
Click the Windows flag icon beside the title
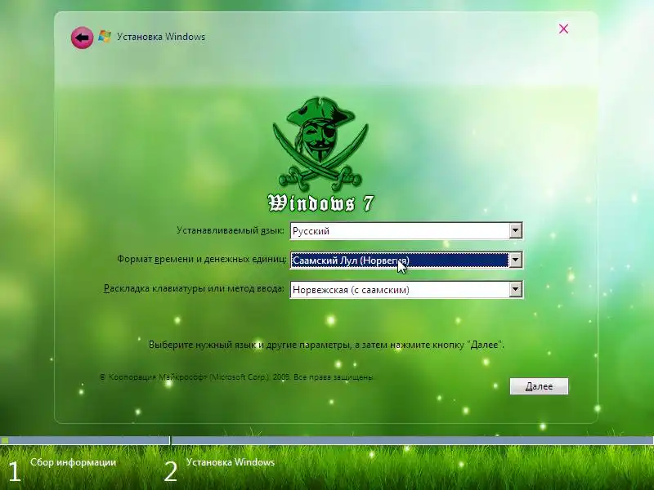(x=105, y=37)
